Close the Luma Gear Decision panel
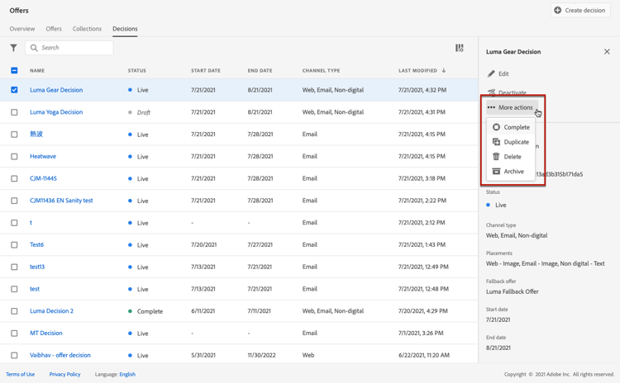The image size is (620, 383). pos(607,52)
